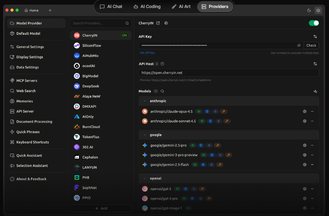Click search icon in Search Providers field

pos(127,23)
